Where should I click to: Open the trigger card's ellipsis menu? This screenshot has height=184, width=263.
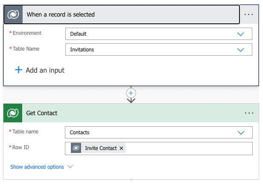point(248,14)
